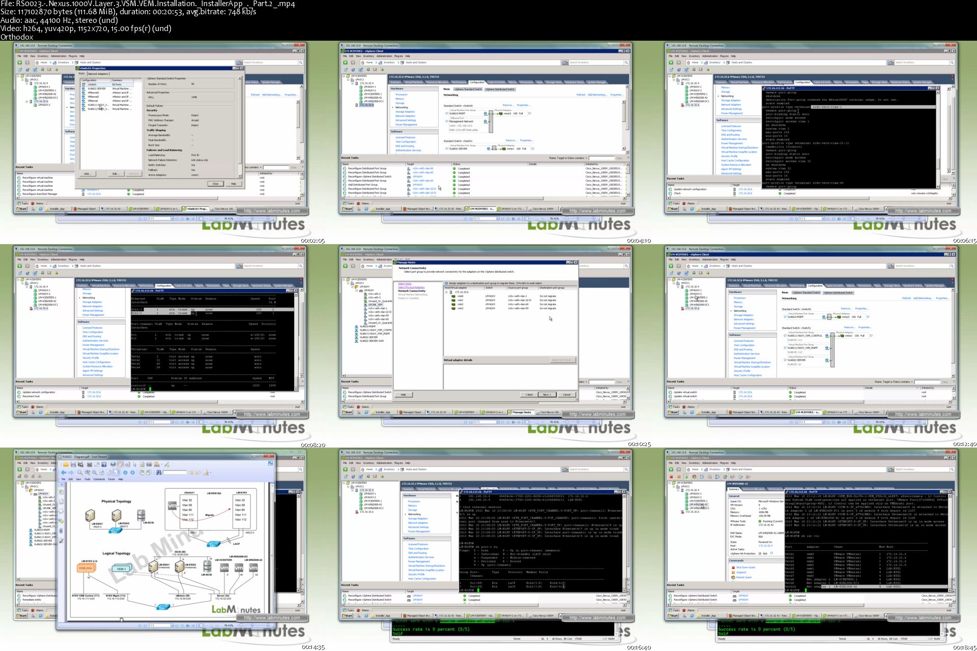Switch to Network Adapters tab in vSwitch1 Properties
The image size is (977, 651).
pos(98,74)
